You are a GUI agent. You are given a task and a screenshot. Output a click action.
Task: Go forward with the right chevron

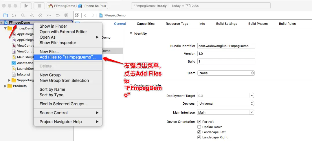93,15
